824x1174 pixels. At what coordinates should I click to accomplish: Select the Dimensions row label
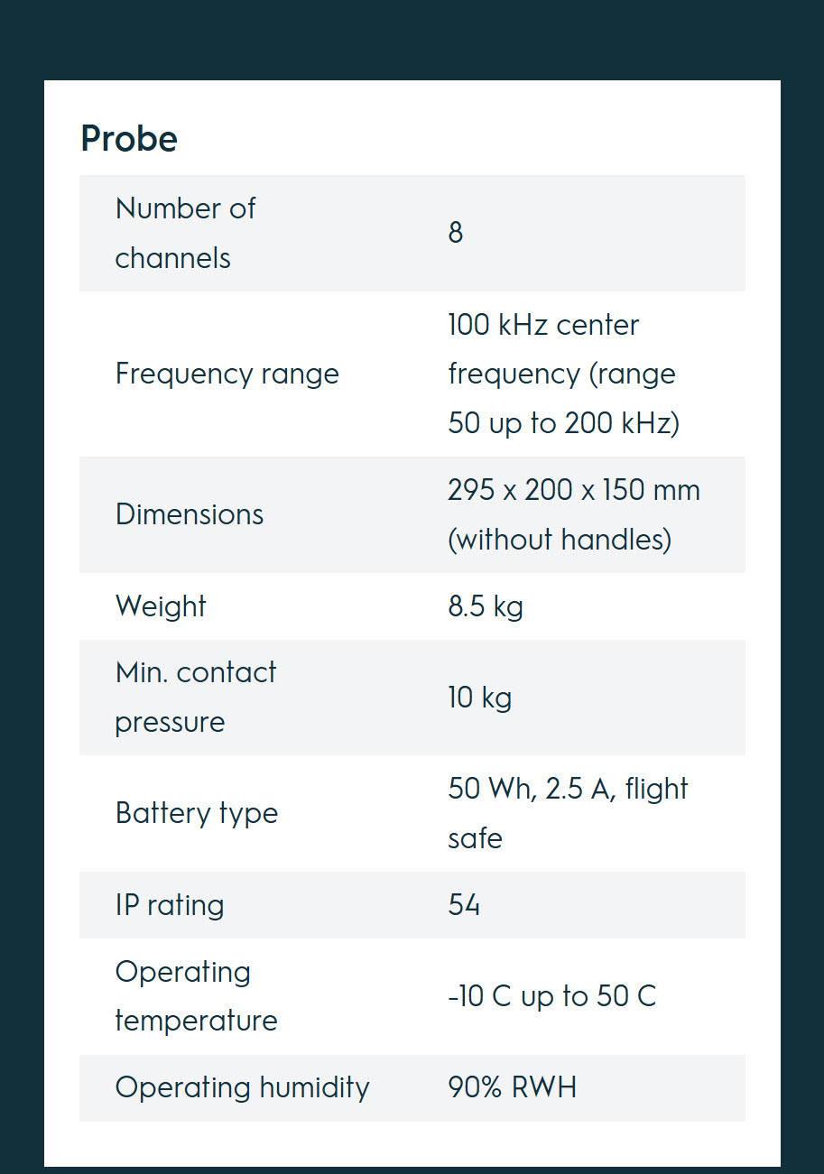click(x=190, y=514)
